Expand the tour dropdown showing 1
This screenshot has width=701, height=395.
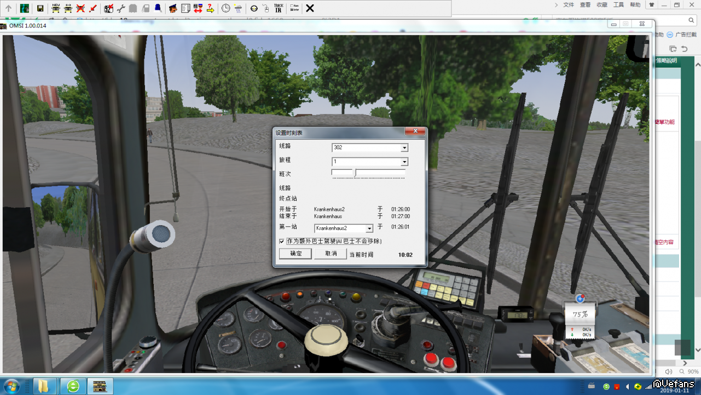(404, 162)
